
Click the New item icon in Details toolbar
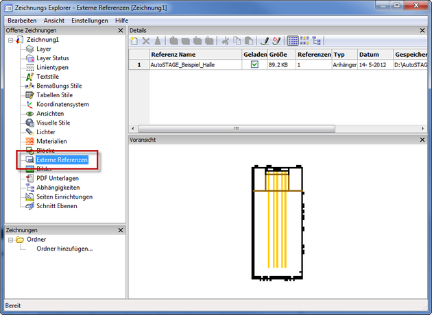click(x=135, y=41)
